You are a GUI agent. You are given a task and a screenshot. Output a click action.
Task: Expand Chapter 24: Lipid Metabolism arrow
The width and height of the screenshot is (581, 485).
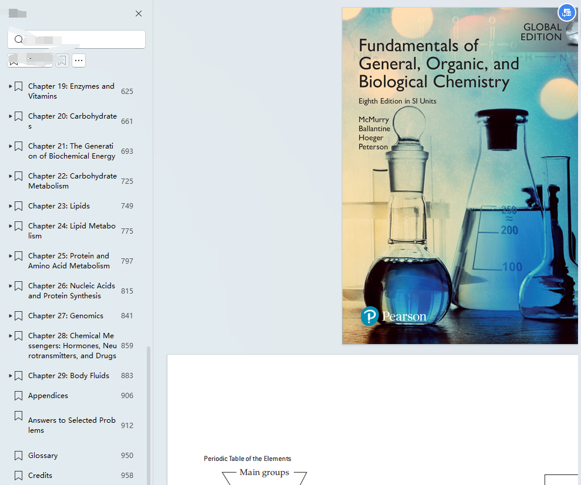coord(11,226)
